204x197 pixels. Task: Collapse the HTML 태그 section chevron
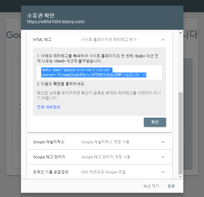(x=163, y=40)
